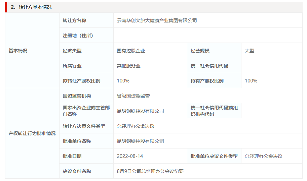Click the 国家出资企业或主管部门名称 label
The height and width of the screenshot is (181, 307).
click(x=86, y=111)
